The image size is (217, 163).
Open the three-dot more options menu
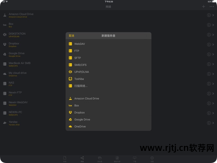[212, 7]
